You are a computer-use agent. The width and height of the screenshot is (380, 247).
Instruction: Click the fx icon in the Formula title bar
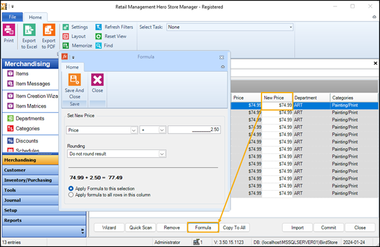pos(65,57)
